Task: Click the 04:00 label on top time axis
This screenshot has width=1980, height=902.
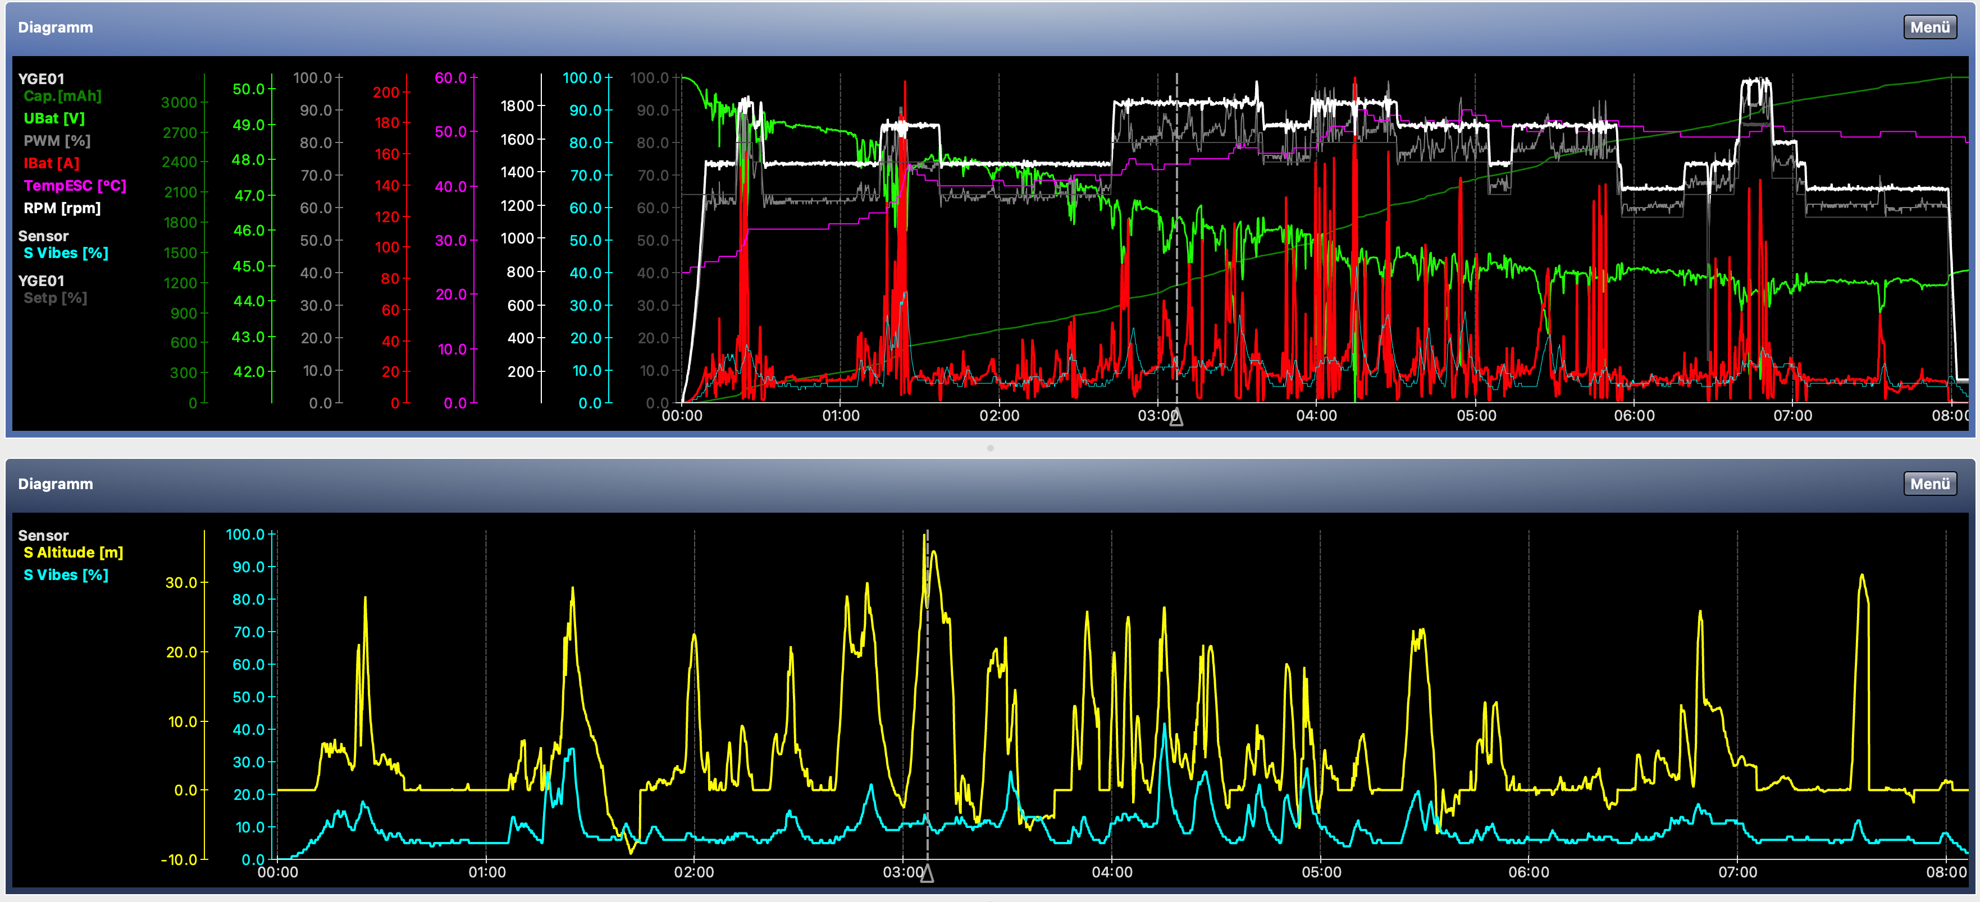Action: (x=1316, y=415)
